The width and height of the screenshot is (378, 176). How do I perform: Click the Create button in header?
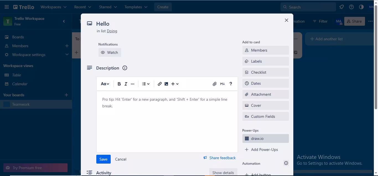[163, 7]
